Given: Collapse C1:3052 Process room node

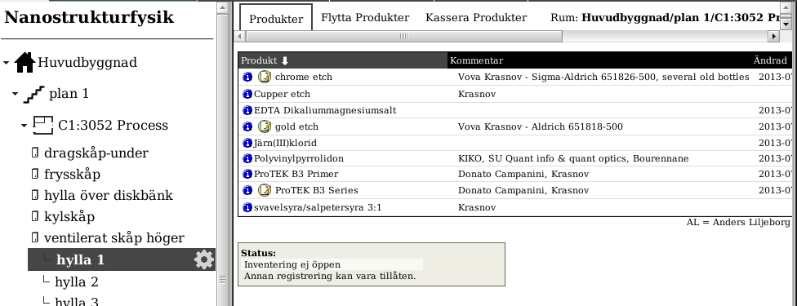Looking at the screenshot, I should click(24, 126).
